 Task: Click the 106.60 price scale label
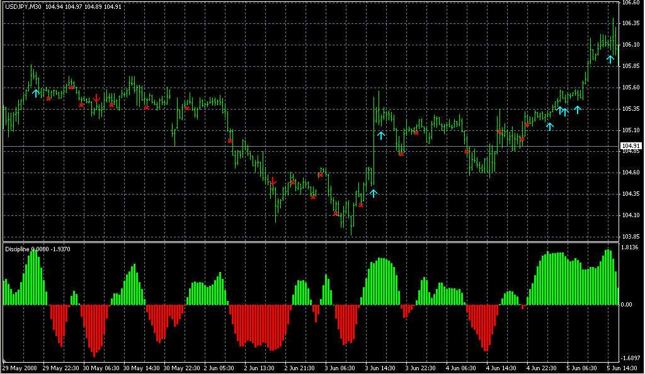click(631, 3)
